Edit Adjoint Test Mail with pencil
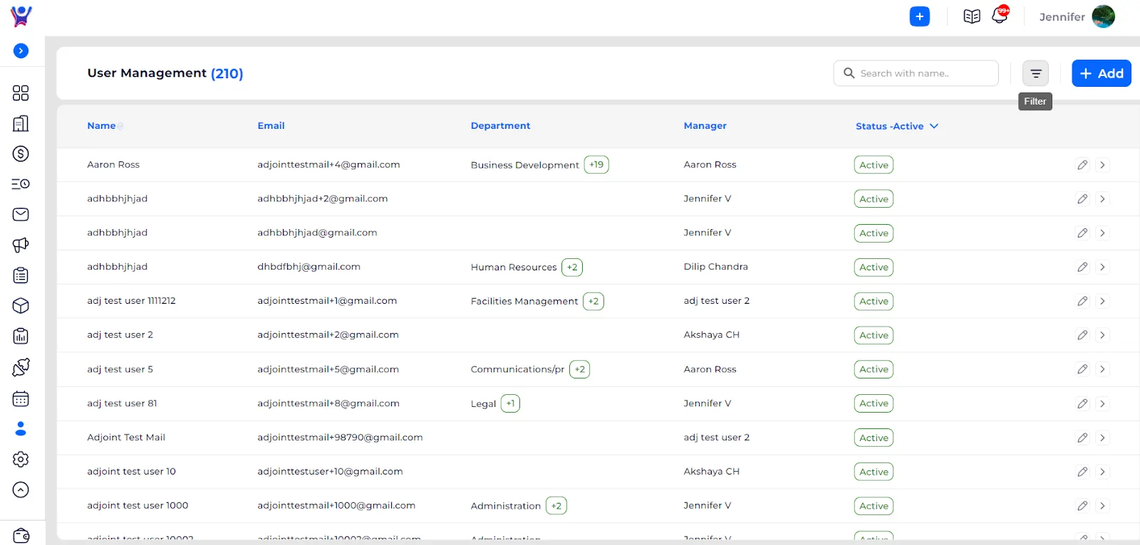Viewport: 1140px width, 545px height. click(1082, 438)
